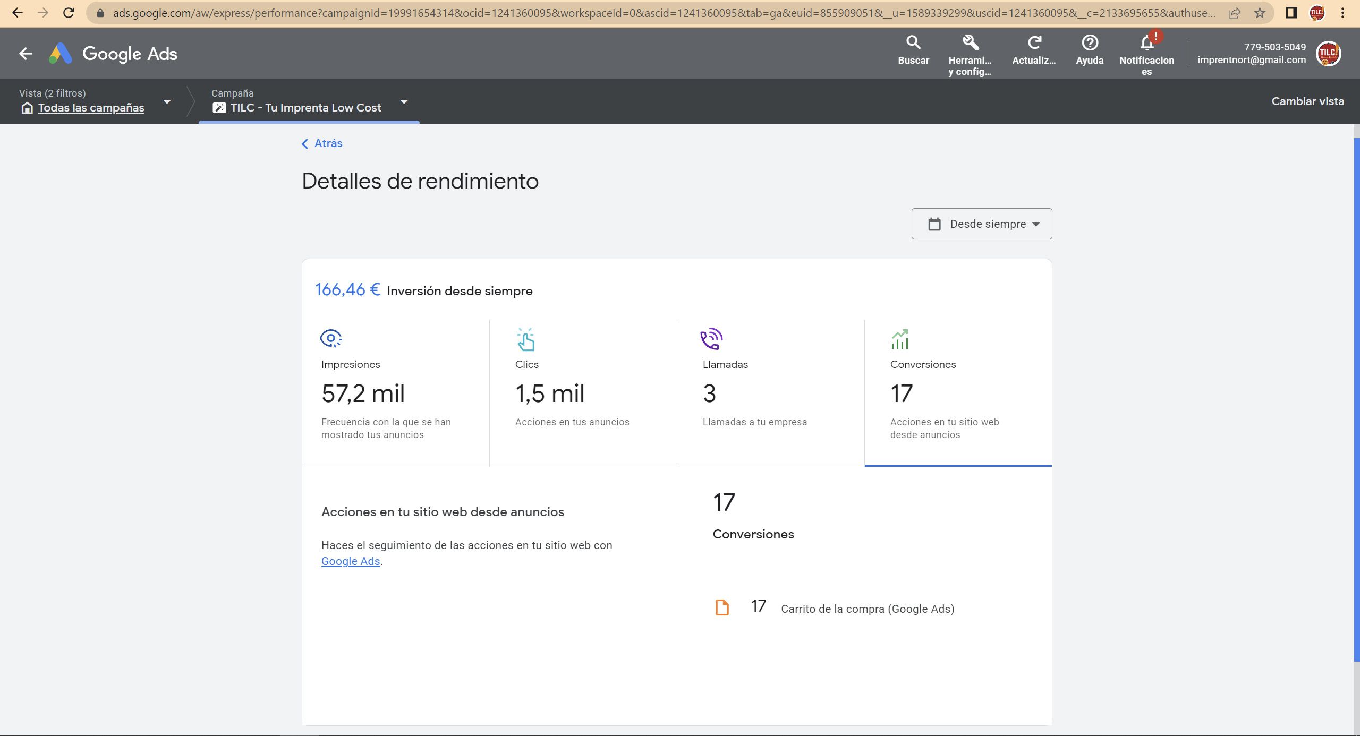Expand the TILC campaign selector dropdown

tap(404, 101)
